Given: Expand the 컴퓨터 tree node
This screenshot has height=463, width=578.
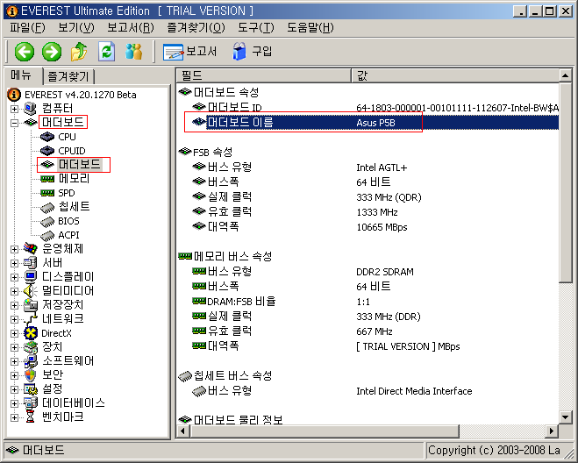Looking at the screenshot, I should [x=14, y=109].
